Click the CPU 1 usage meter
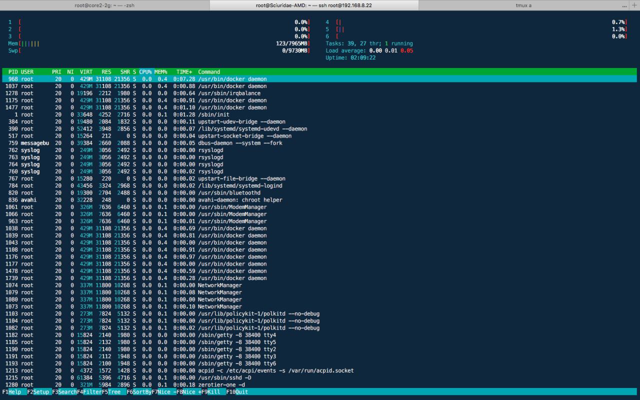 (159, 22)
